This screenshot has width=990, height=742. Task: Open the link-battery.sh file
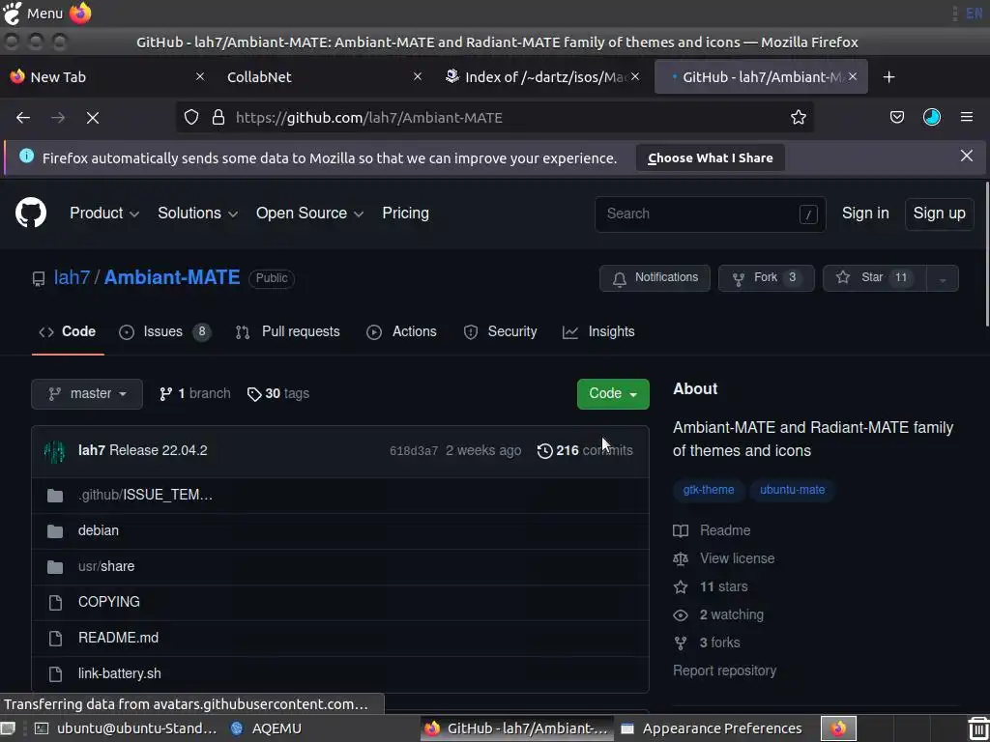pyautogui.click(x=119, y=673)
